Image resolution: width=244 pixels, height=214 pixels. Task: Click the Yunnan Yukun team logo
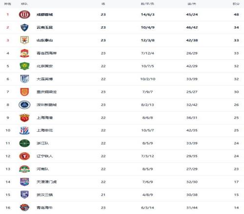pyautogui.click(x=24, y=27)
